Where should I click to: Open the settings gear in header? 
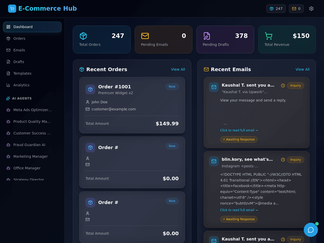click(x=311, y=9)
